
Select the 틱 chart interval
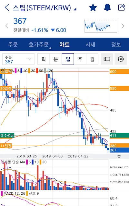pyautogui.click(x=44, y=59)
